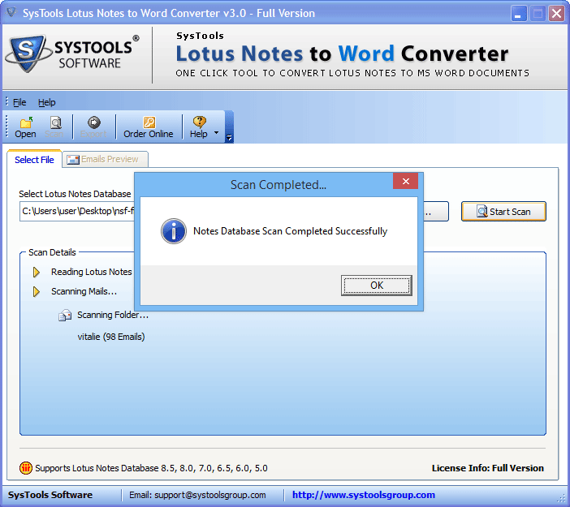
Task: Switch to the Select File tab
Action: click(x=34, y=160)
